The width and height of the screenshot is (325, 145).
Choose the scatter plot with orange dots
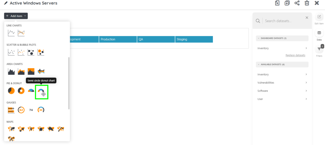tap(21, 52)
